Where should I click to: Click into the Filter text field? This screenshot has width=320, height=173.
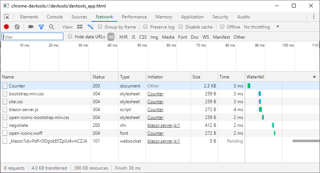point(33,37)
